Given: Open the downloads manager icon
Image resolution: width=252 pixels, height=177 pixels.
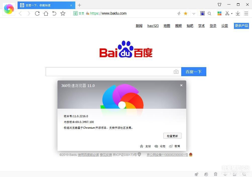Looking at the screenshot, I should click(238, 13).
